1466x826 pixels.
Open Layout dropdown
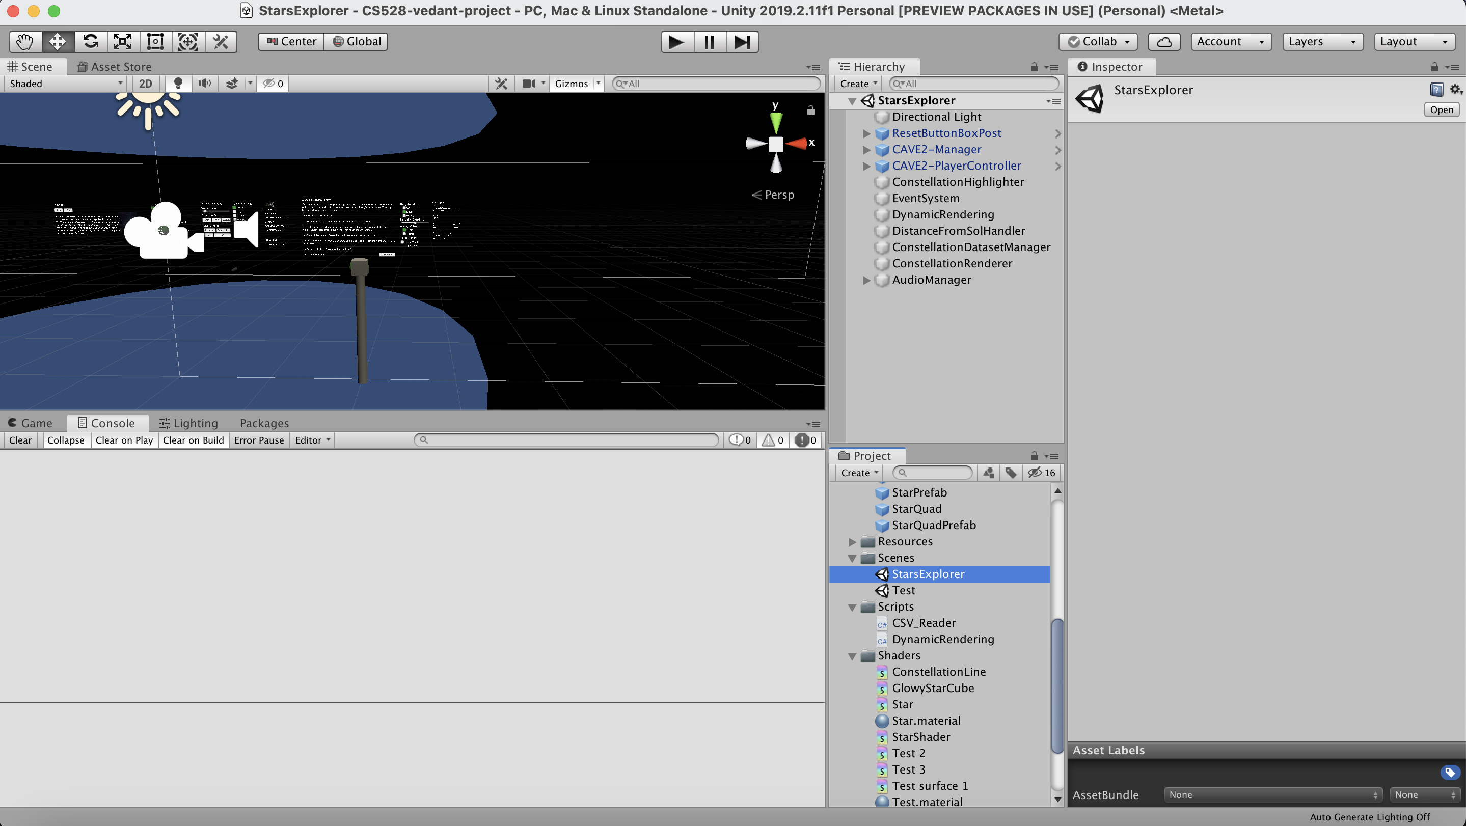1414,42
